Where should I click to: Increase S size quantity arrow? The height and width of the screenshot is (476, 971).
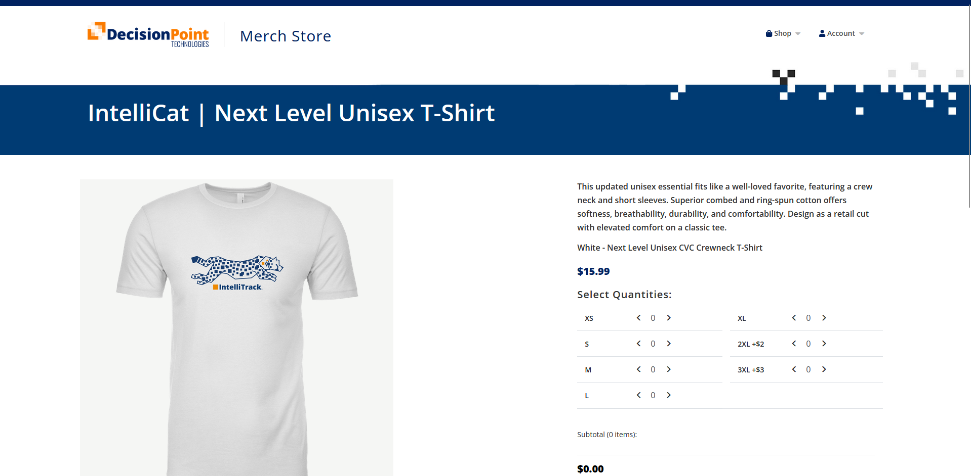(x=669, y=344)
